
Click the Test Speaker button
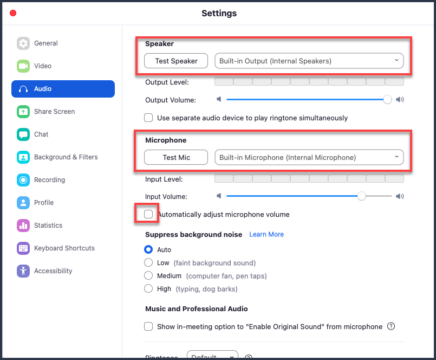176,61
